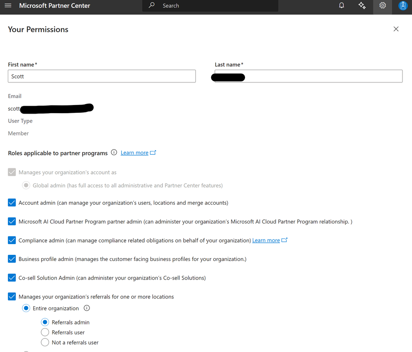Click Microsoft Partner Center title
Screen dimensions: 412x352
tap(55, 5)
